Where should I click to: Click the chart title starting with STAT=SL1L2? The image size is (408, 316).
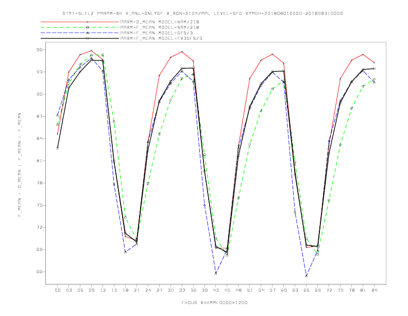tap(202, 13)
